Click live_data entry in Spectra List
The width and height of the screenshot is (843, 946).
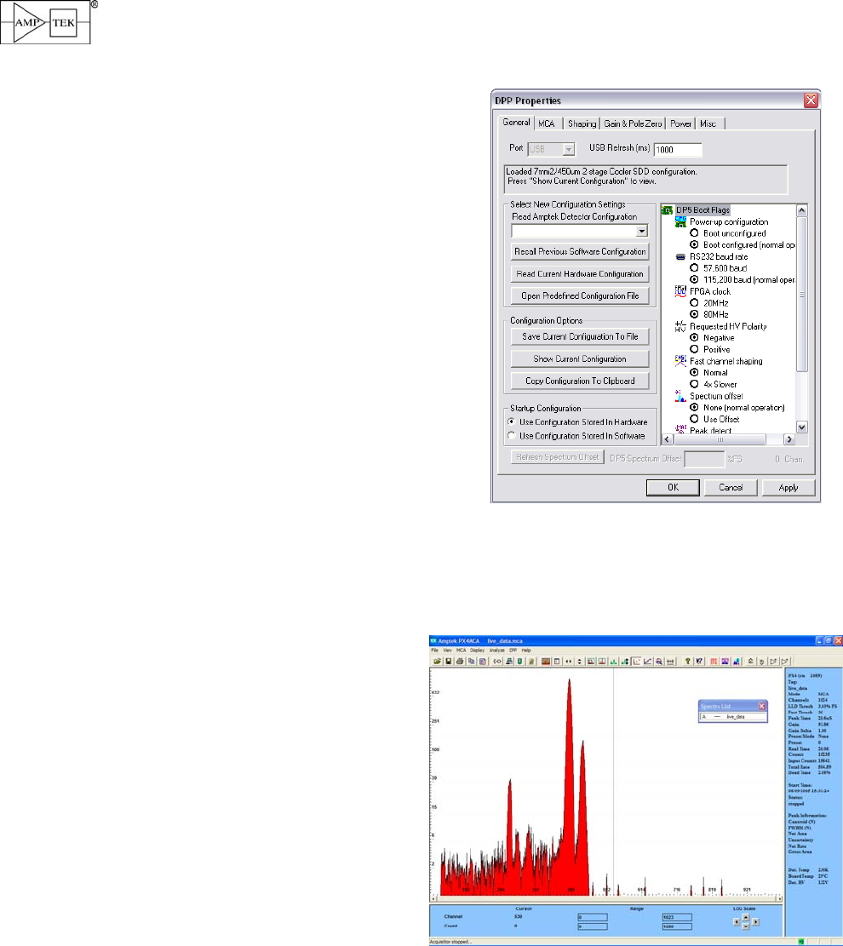click(735, 717)
